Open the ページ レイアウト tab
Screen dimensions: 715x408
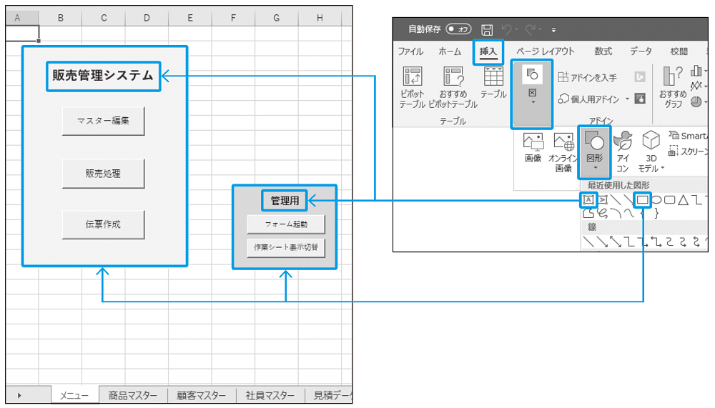coord(546,51)
